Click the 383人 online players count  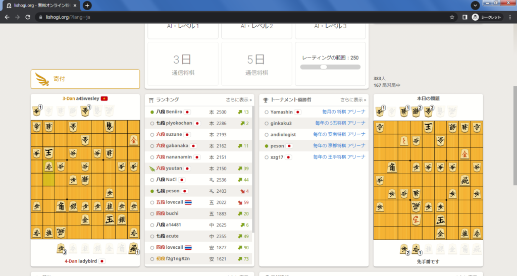(380, 78)
